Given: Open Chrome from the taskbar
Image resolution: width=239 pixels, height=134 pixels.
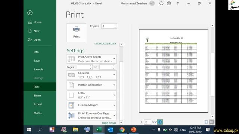Looking at the screenshot, I should click(x=122, y=130).
